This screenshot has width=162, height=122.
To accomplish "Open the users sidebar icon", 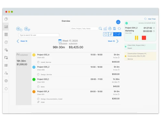I will (6, 73).
